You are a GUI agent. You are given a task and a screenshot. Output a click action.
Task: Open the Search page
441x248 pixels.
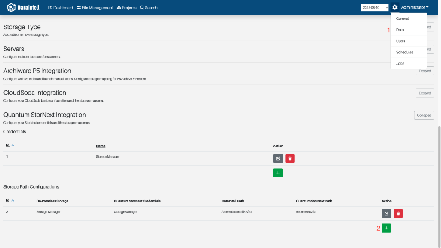point(149,8)
